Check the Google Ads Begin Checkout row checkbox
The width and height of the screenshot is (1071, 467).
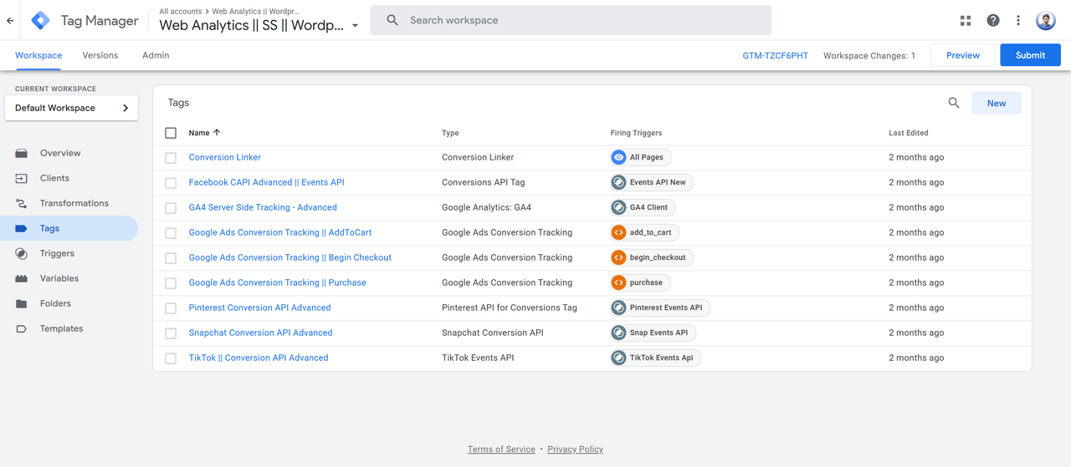pos(171,257)
